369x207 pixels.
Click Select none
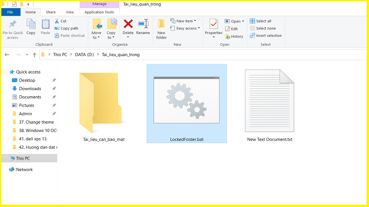pos(263,28)
